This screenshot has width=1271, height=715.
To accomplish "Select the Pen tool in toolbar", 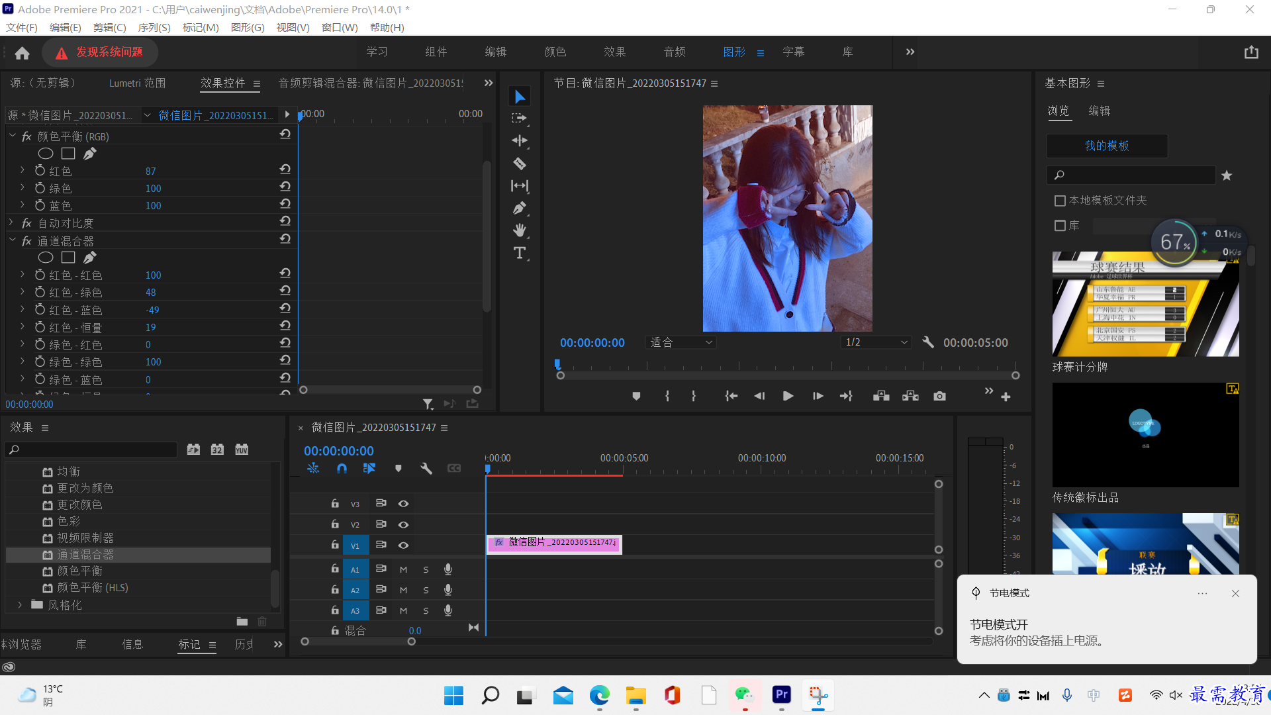I will 520,208.
